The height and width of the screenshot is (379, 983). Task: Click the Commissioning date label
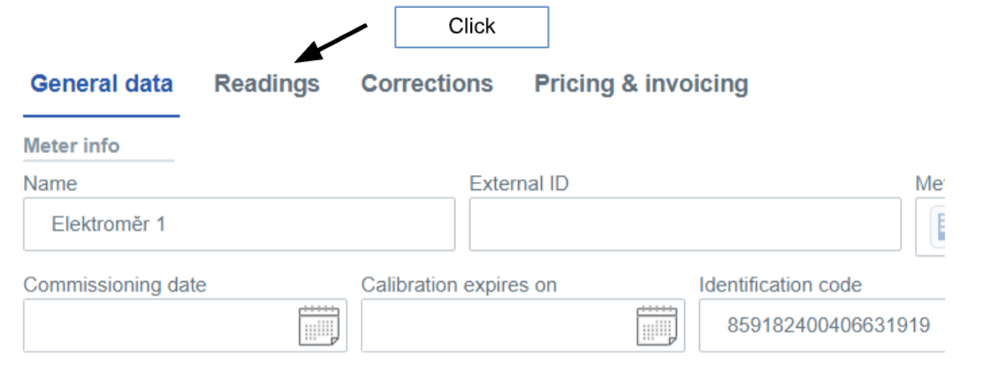[x=115, y=285]
